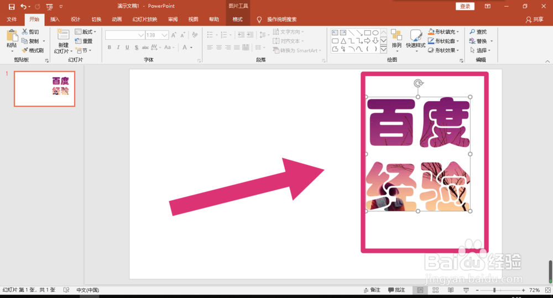
Task: Click the Sign in (登录) button
Action: 465,6
